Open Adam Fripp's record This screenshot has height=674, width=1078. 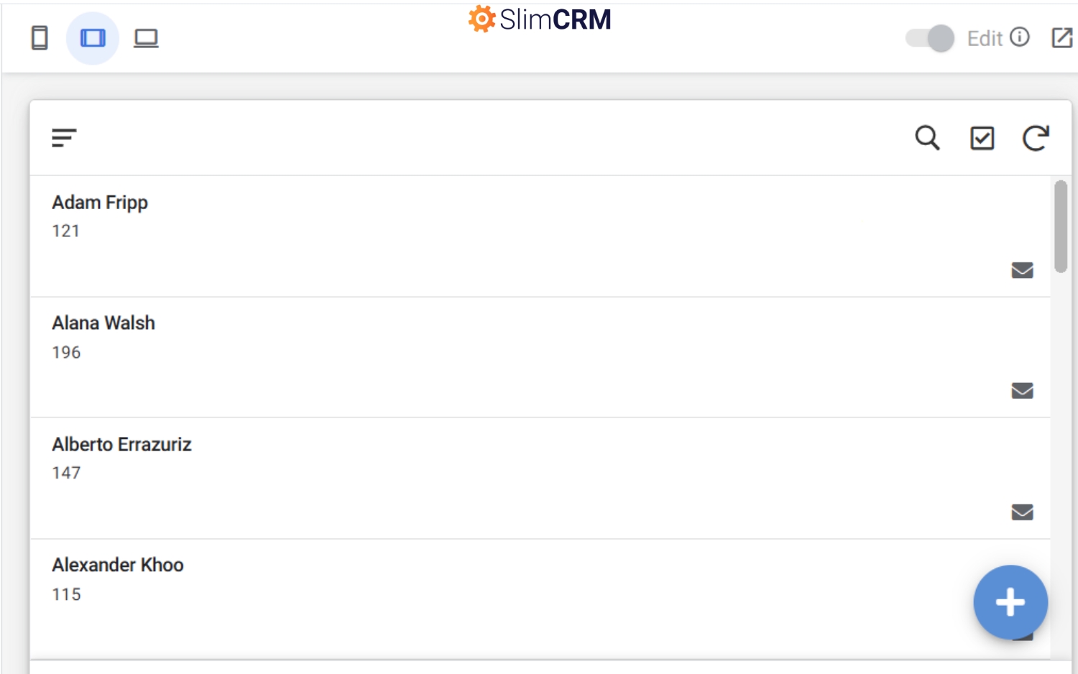click(100, 203)
